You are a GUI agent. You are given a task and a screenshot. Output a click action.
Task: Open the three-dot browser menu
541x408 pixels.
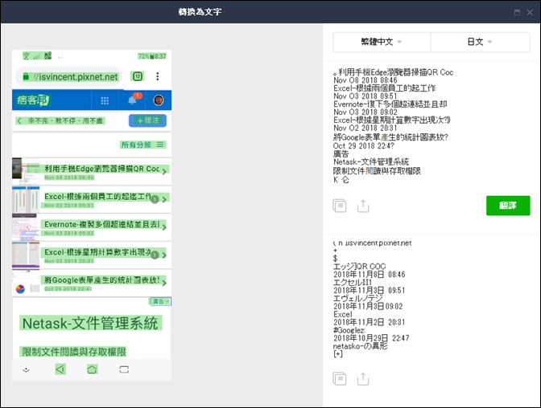pyautogui.click(x=157, y=76)
